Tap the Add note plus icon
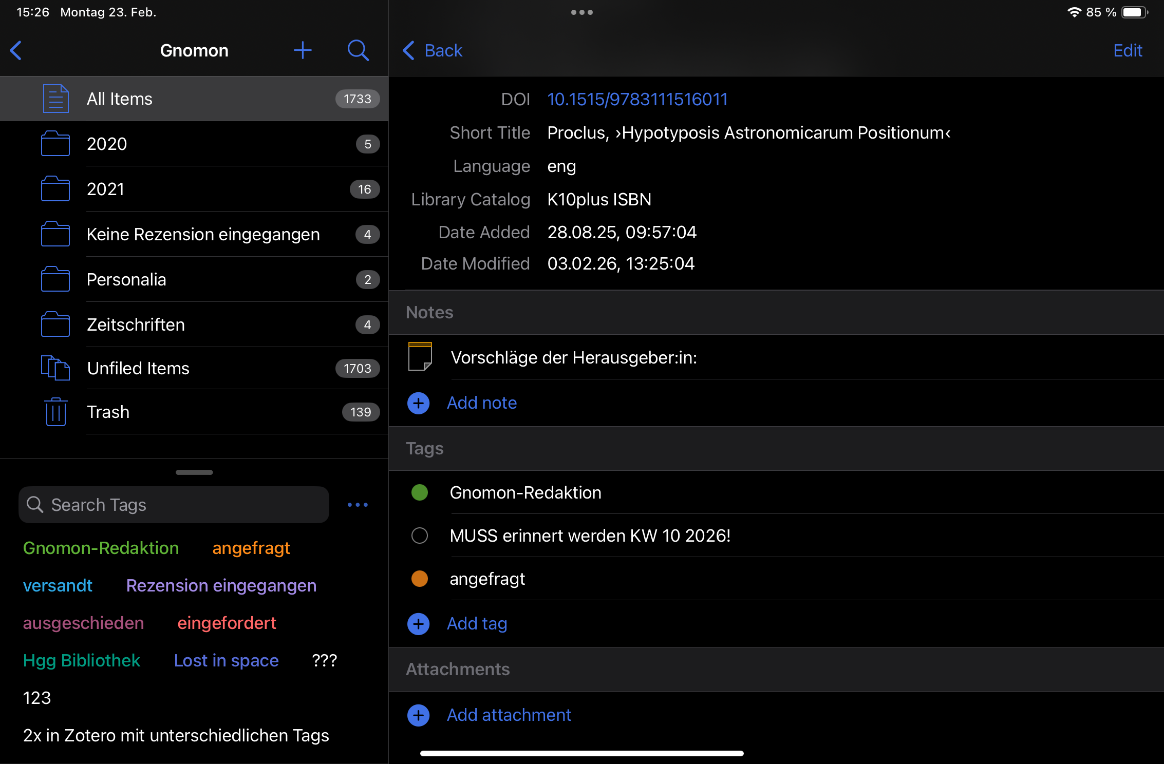 click(x=418, y=403)
